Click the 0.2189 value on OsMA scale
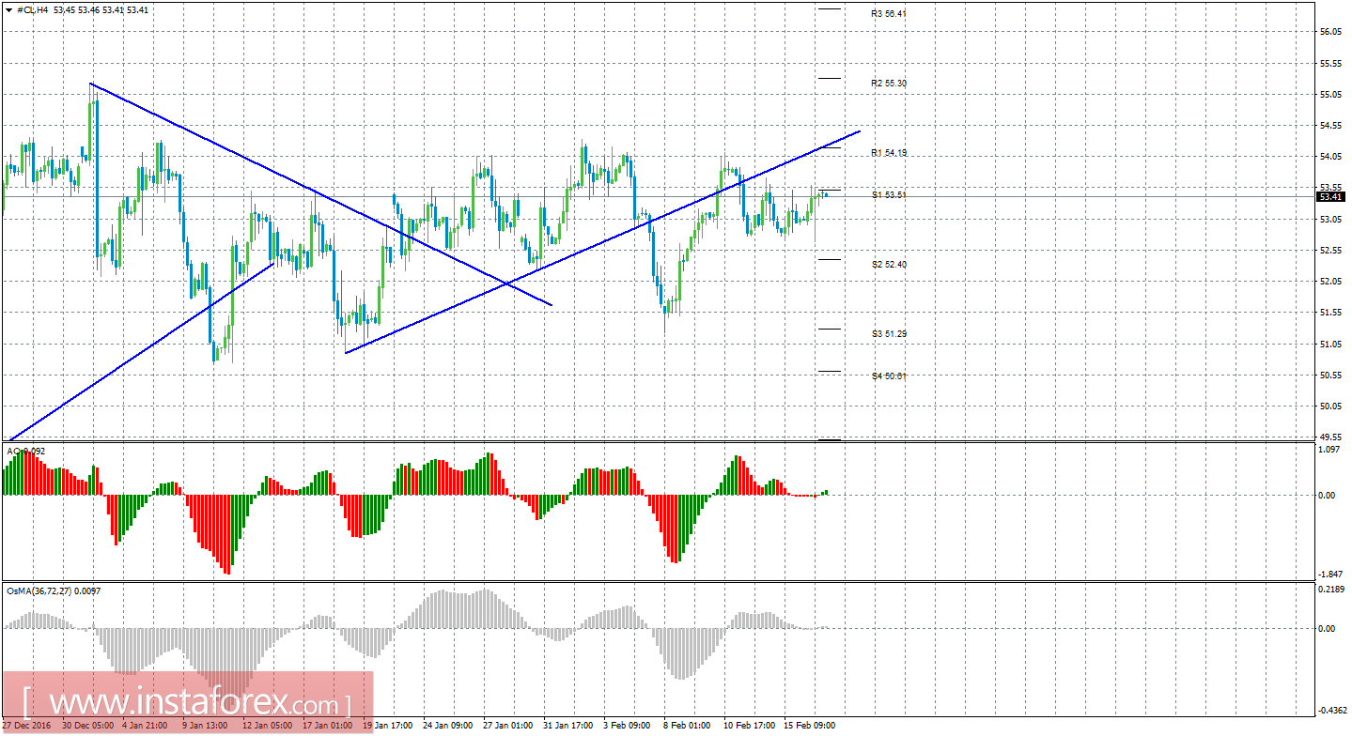The image size is (1352, 736). [1330, 589]
